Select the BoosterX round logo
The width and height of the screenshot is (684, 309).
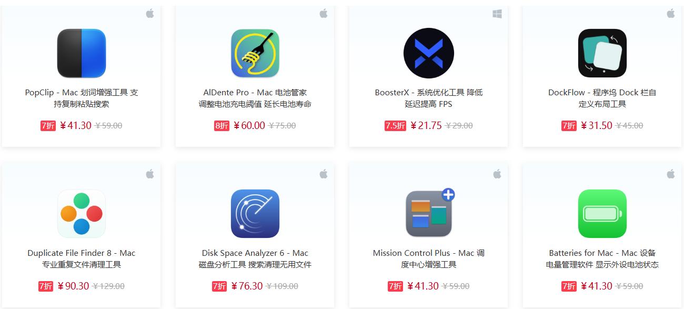tap(429, 53)
